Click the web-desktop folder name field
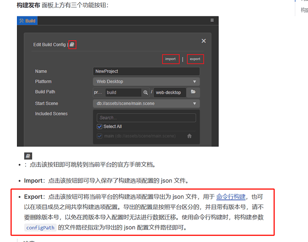The height and width of the screenshot is (242, 308). [x=169, y=93]
